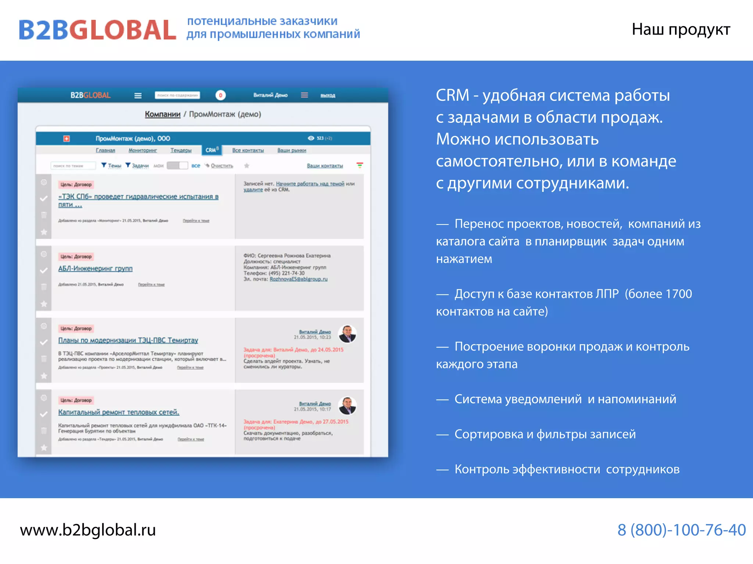
Task: Click Виталий Демо author link dated 10:17
Action: (x=315, y=403)
